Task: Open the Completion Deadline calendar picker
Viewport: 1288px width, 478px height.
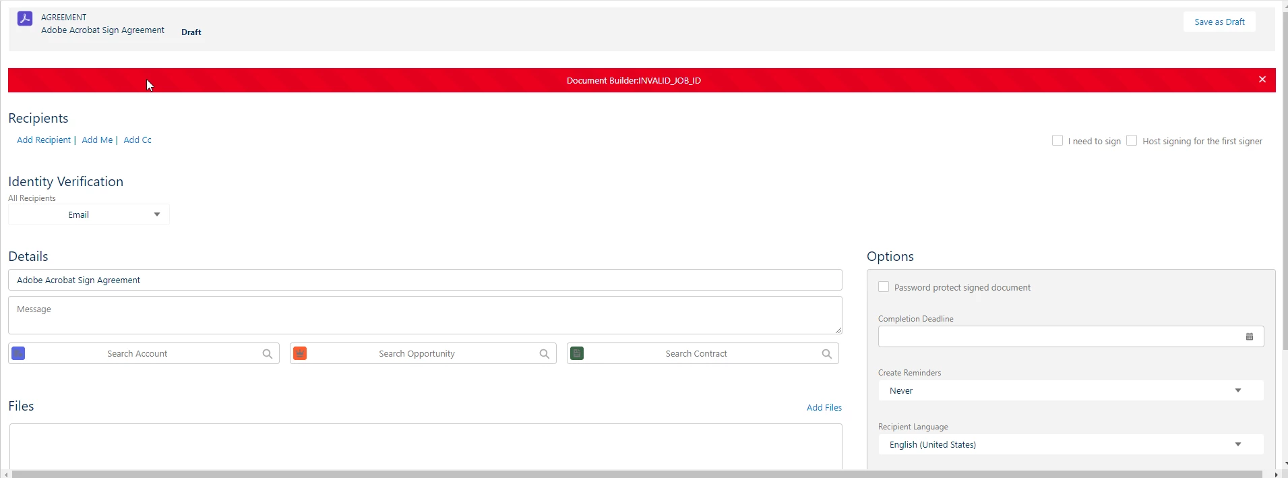Action: [1250, 336]
